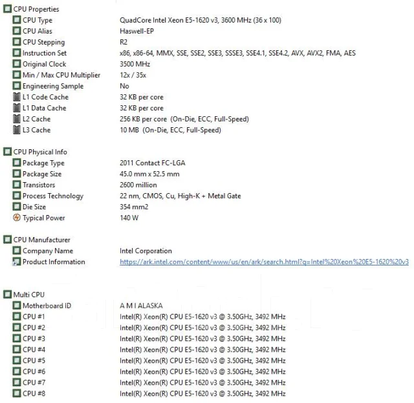
Task: Click the CPU Stepping row icon
Action: [x=17, y=42]
